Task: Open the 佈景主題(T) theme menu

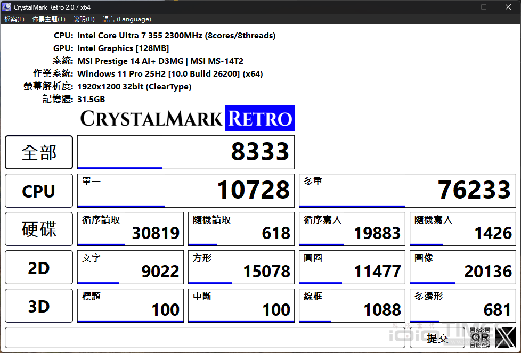Action: coord(48,18)
